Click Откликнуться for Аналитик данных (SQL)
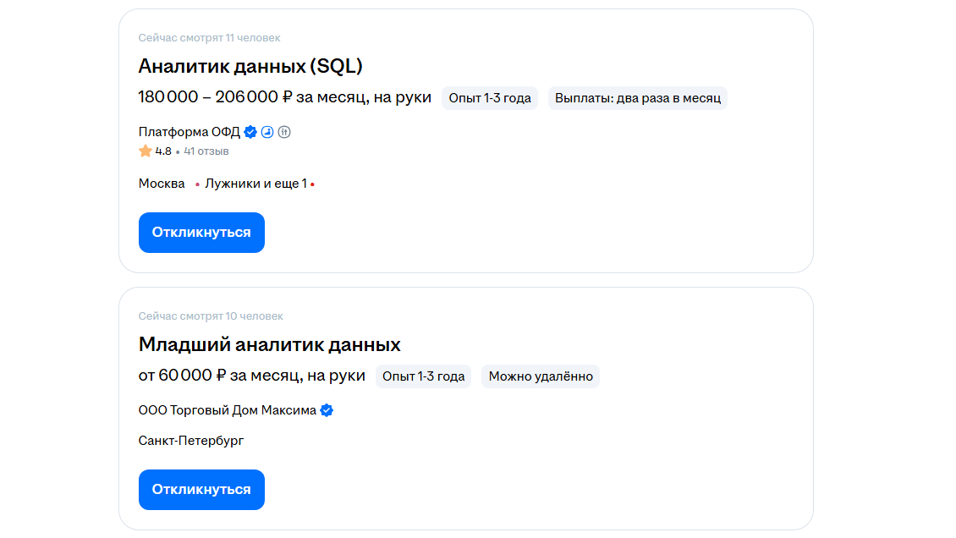 click(x=201, y=233)
